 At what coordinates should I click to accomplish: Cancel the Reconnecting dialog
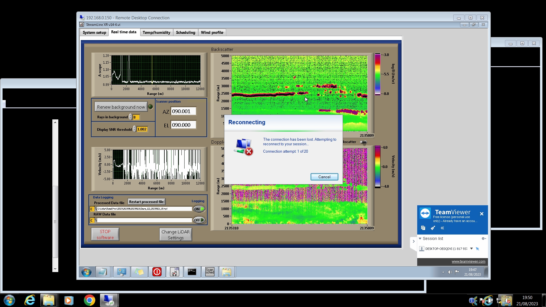324,177
